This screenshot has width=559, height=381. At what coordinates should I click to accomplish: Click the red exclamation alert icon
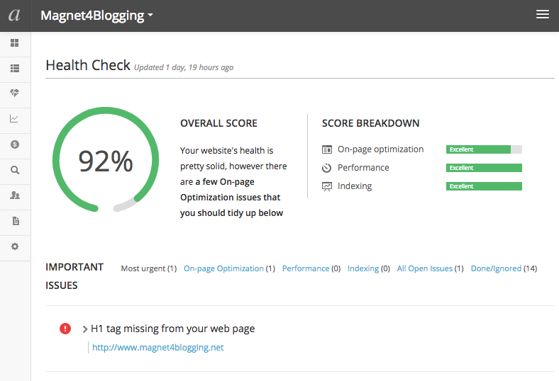[65, 329]
